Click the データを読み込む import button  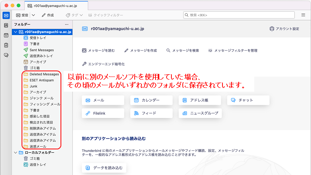[x=104, y=168]
